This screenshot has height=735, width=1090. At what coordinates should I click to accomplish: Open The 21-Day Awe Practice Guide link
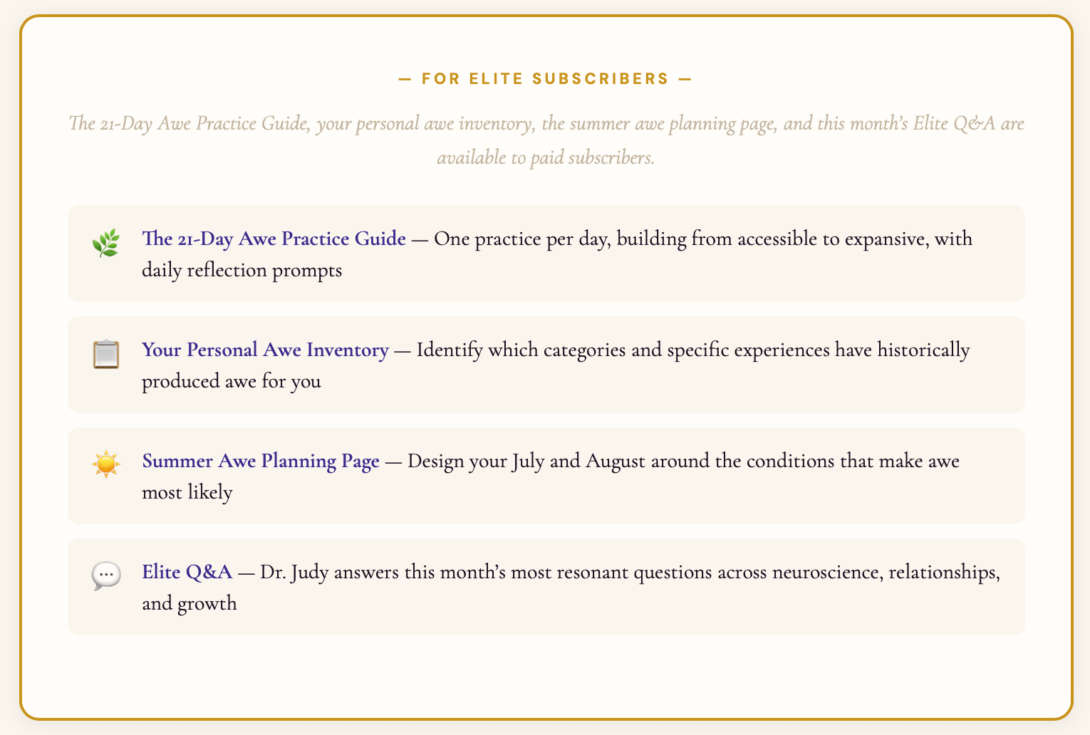274,239
